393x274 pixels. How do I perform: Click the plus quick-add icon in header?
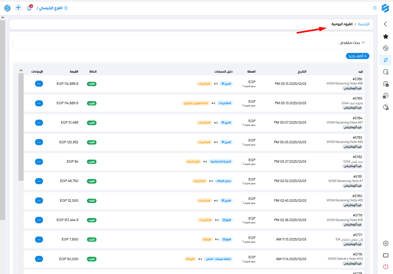coord(18,8)
